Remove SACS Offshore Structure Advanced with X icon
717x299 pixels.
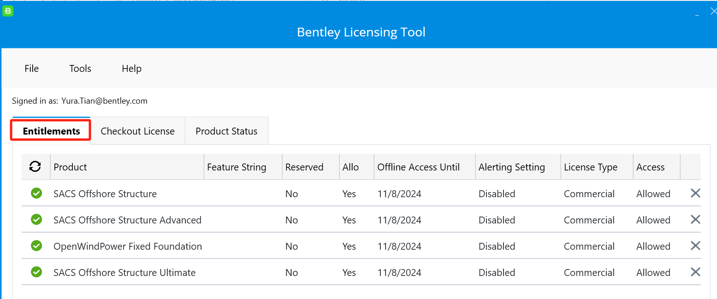tap(695, 220)
